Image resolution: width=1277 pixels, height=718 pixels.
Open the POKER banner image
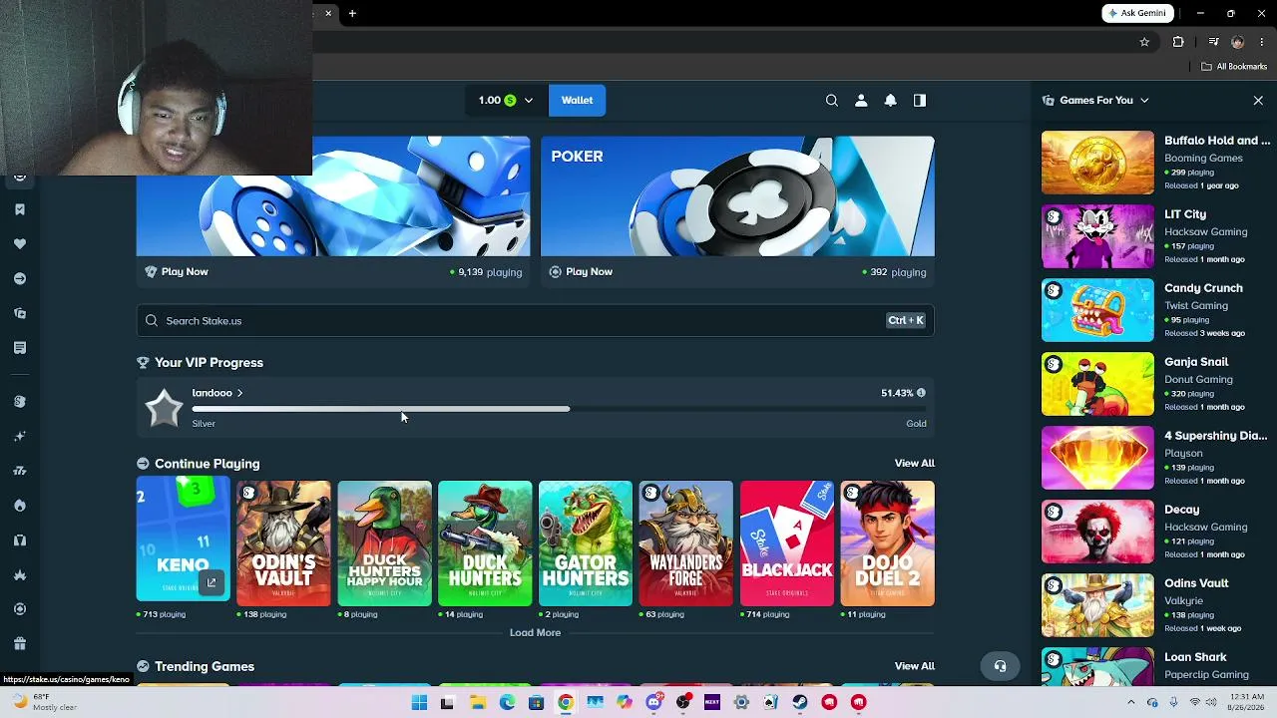[x=737, y=195]
